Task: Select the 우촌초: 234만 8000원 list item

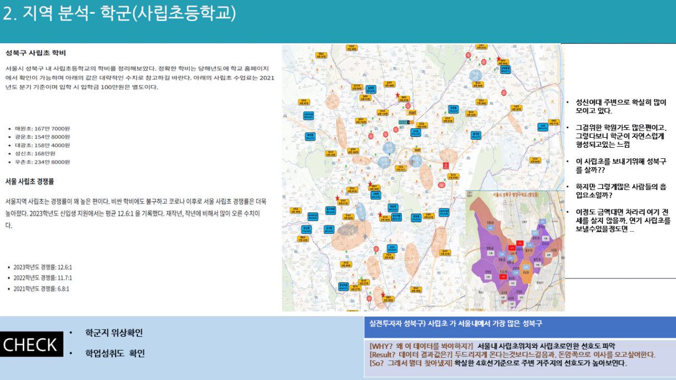Action: tap(42, 162)
